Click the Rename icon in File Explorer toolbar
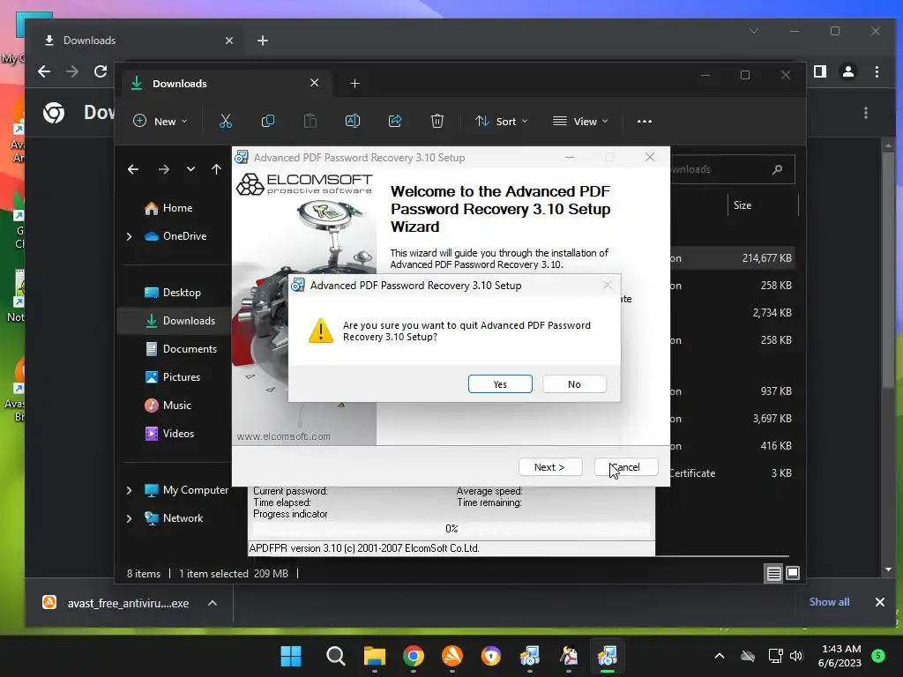This screenshot has width=903, height=677. click(x=353, y=121)
